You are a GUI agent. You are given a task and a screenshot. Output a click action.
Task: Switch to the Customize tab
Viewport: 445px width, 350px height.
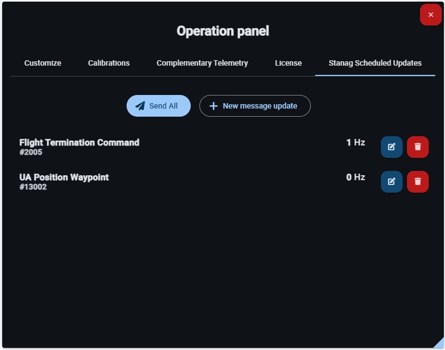43,63
